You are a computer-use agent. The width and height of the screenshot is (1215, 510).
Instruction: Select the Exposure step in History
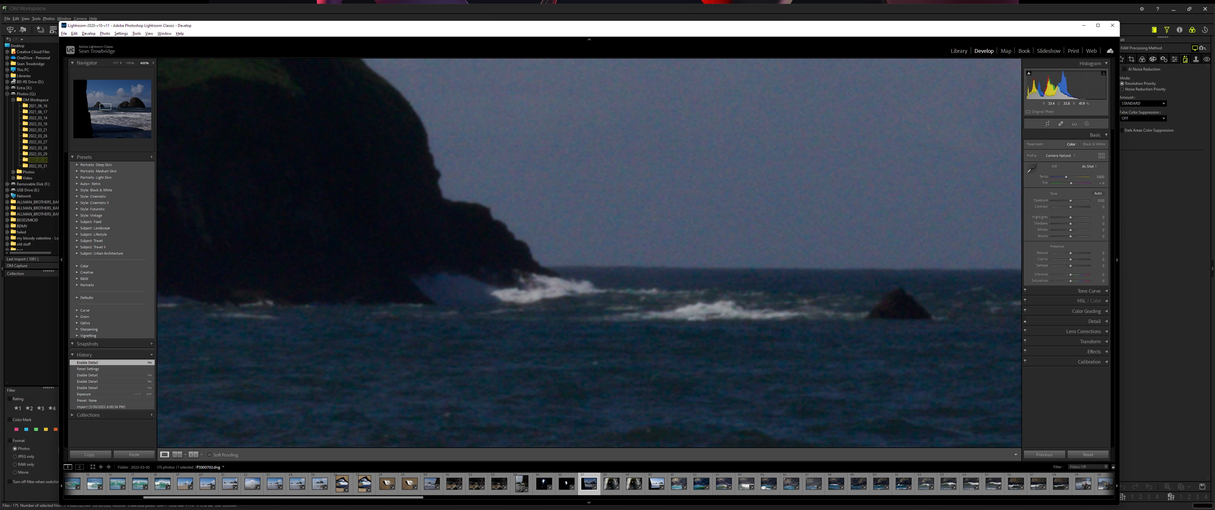pyautogui.click(x=84, y=395)
